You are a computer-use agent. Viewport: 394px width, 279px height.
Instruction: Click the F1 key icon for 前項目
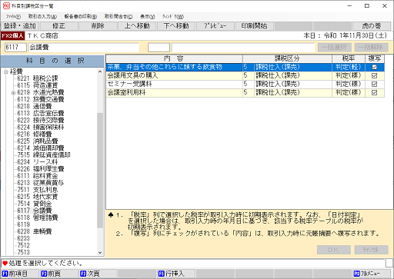[5, 274]
